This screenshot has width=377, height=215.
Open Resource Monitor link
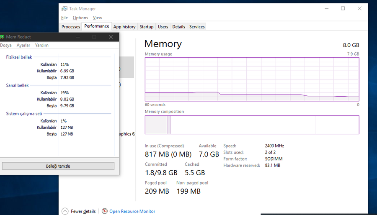tap(132, 211)
